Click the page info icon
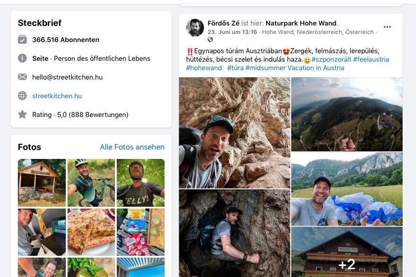Image resolution: width=416 pixels, height=277 pixels. [22, 59]
